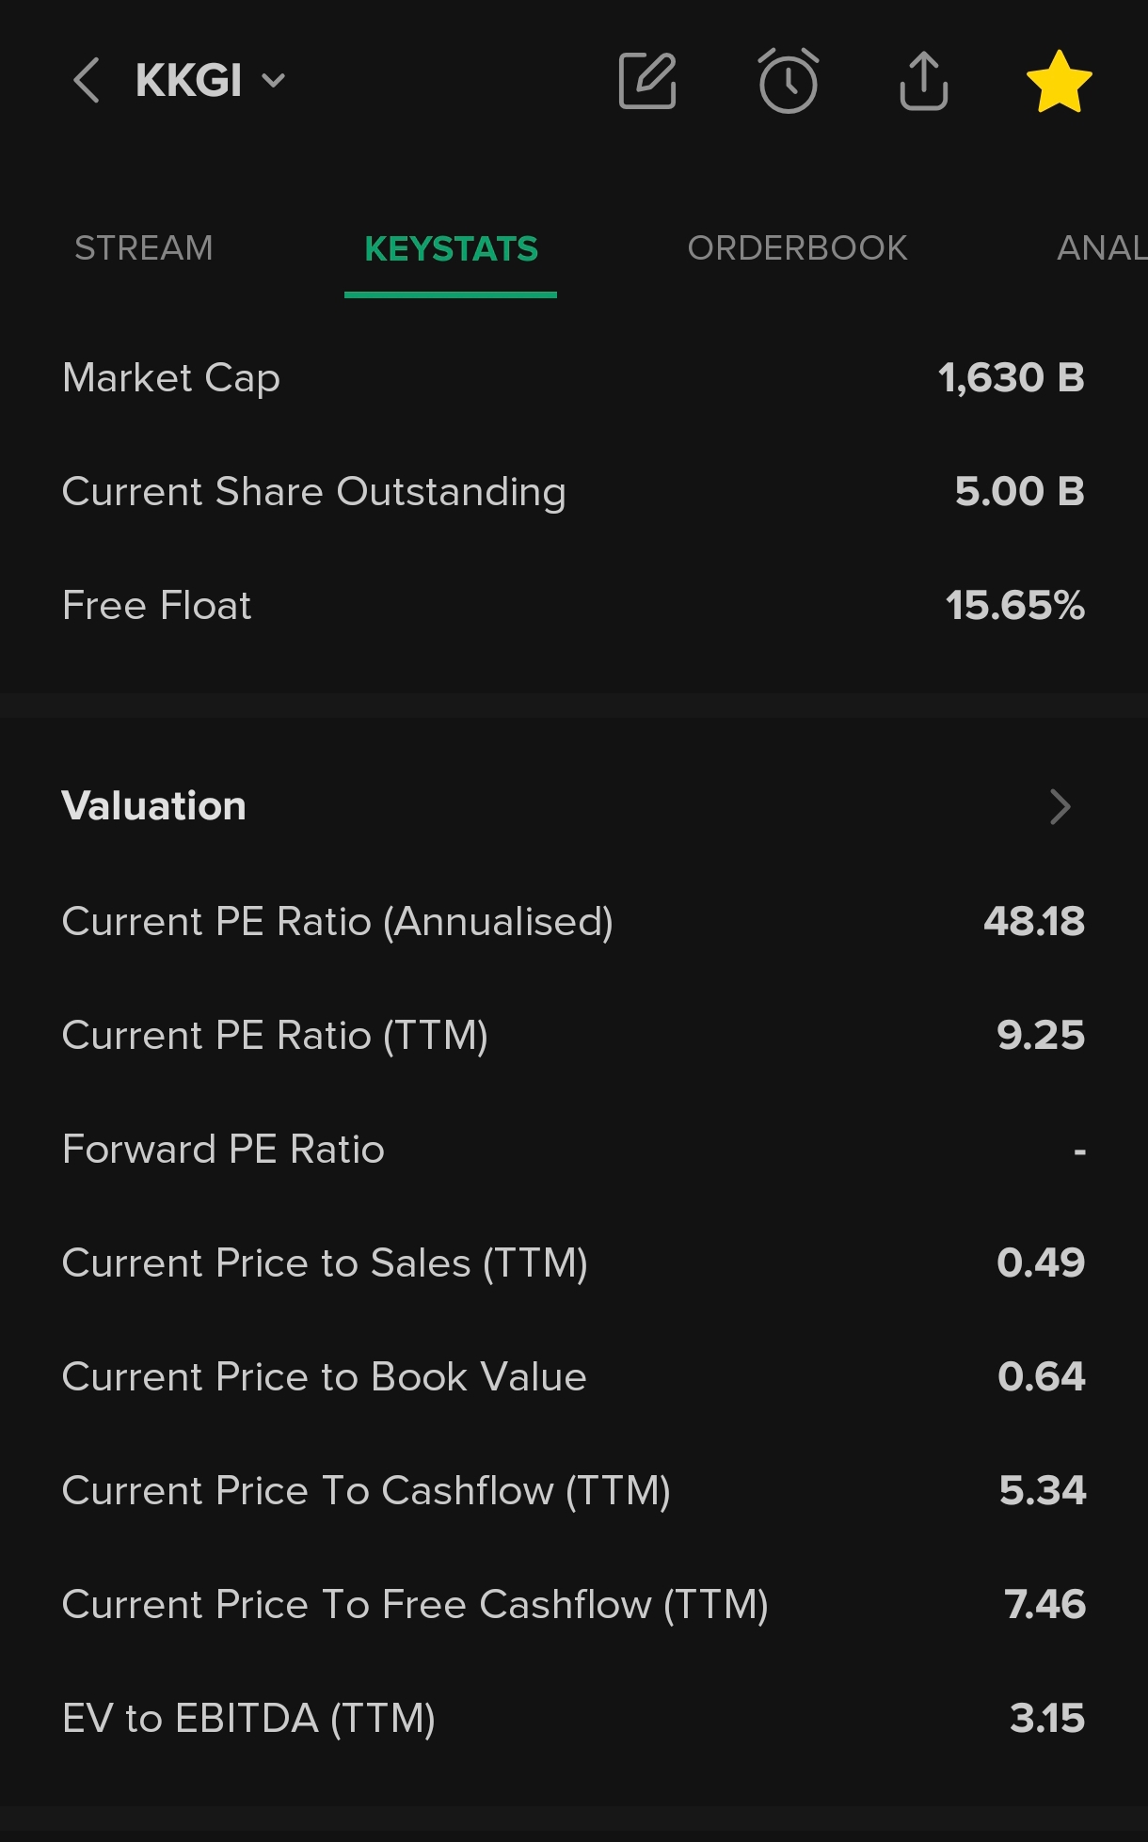The height and width of the screenshot is (1842, 1148).
Task: Select the KEYSTATS tab
Action: (x=451, y=248)
